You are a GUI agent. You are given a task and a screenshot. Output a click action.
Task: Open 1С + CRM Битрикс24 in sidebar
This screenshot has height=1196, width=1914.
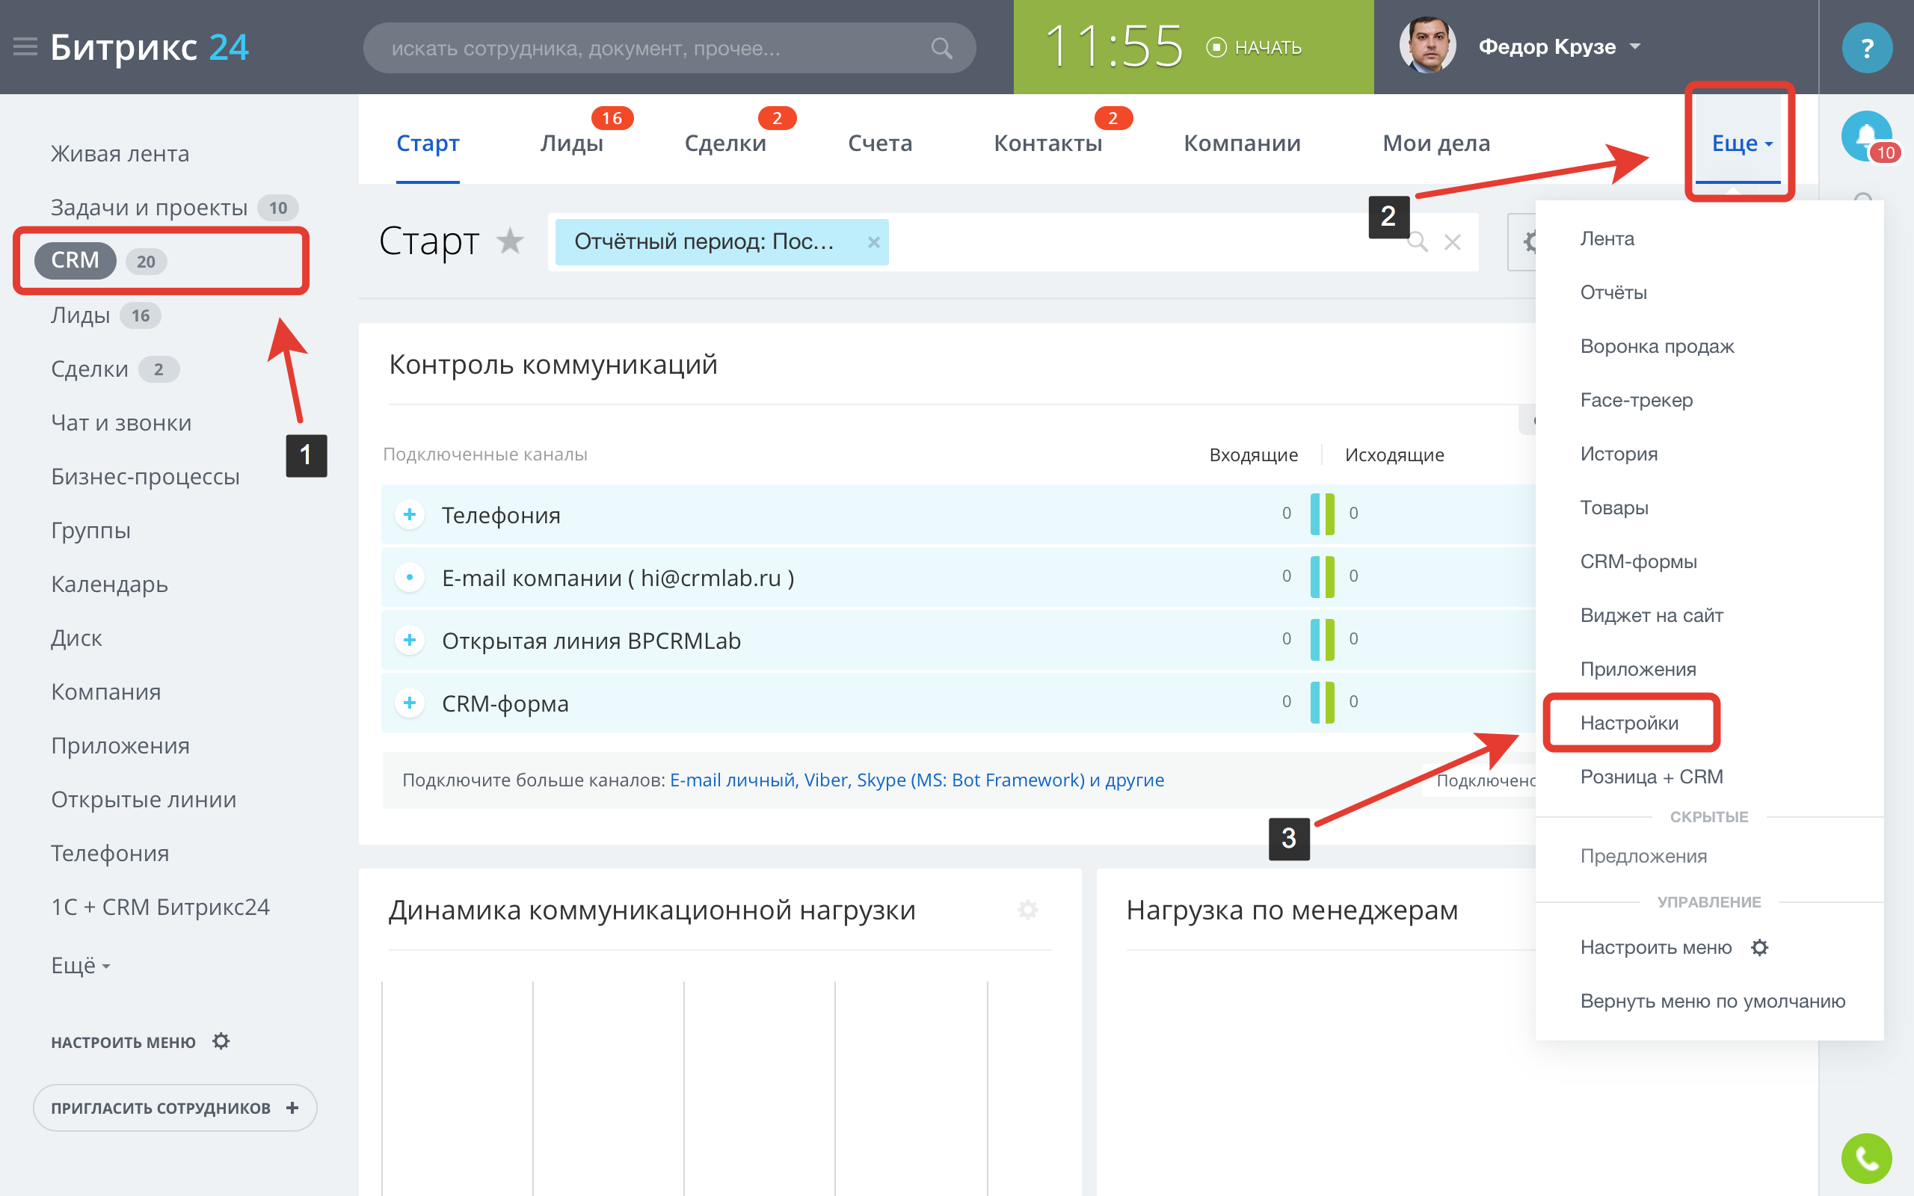(x=161, y=907)
